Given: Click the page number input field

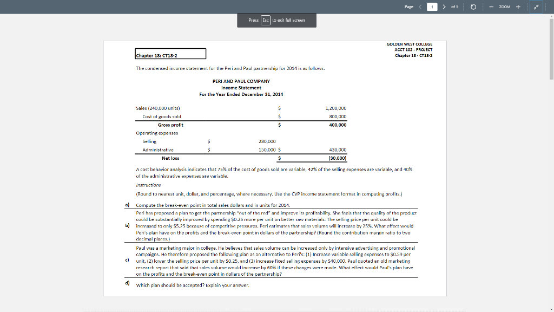Looking at the screenshot, I should click(x=432, y=6).
